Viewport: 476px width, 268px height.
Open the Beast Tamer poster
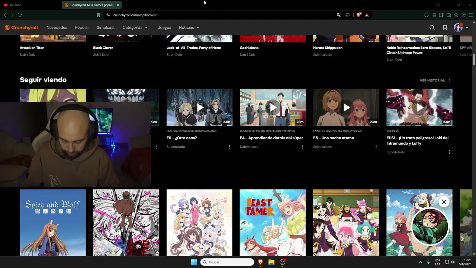click(x=273, y=223)
